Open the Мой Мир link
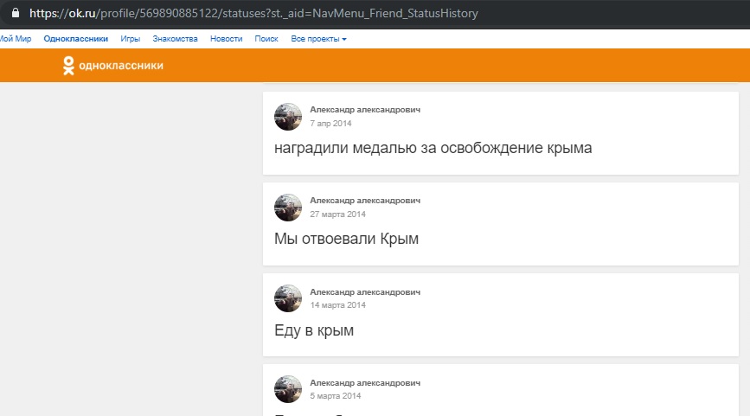 click(16, 39)
